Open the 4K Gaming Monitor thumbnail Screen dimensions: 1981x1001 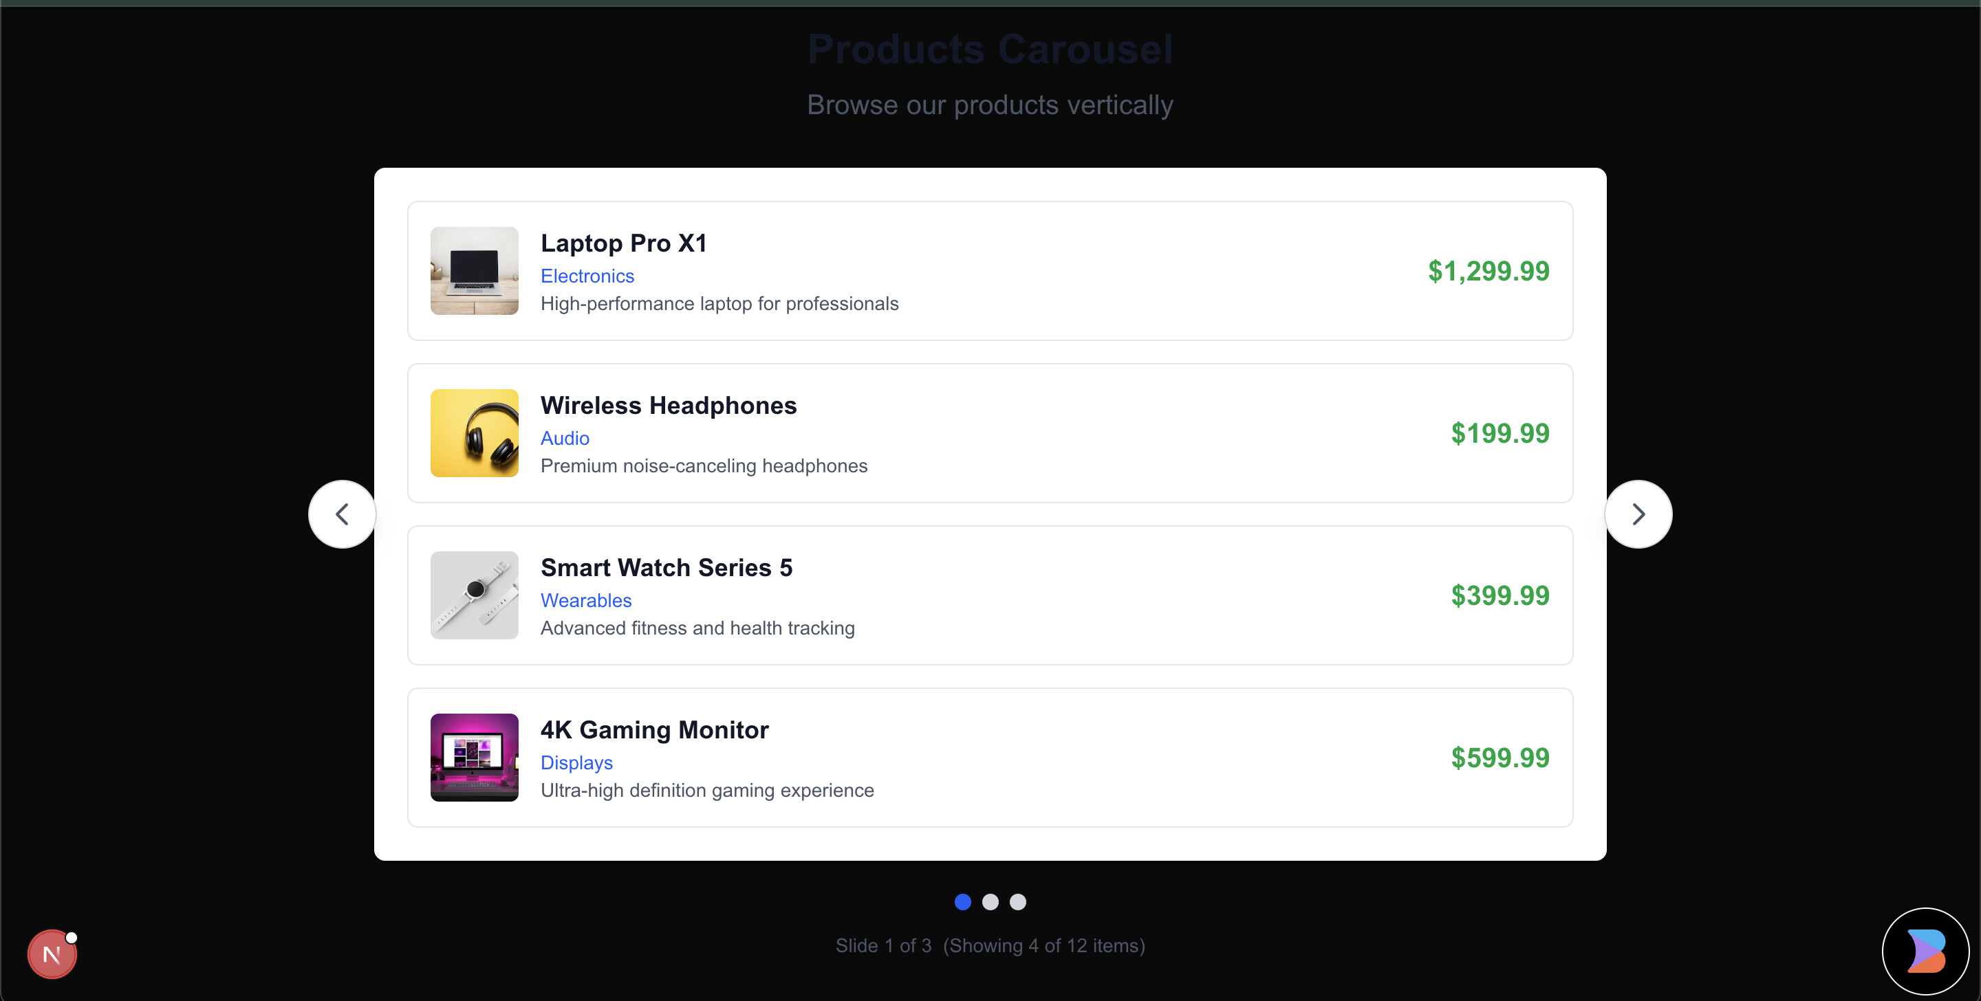(x=475, y=758)
